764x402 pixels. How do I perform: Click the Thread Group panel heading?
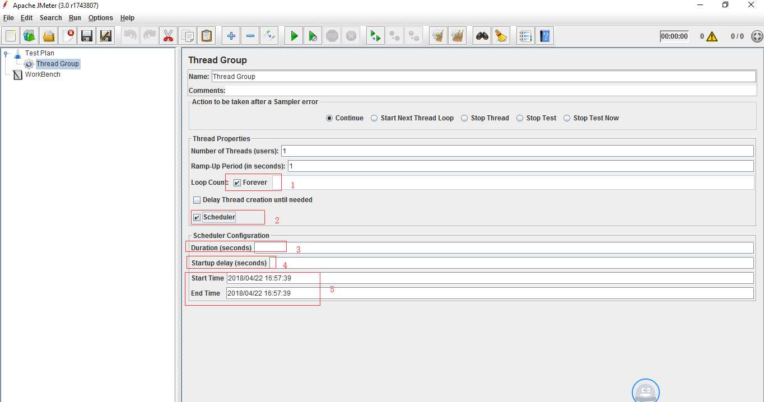point(217,60)
